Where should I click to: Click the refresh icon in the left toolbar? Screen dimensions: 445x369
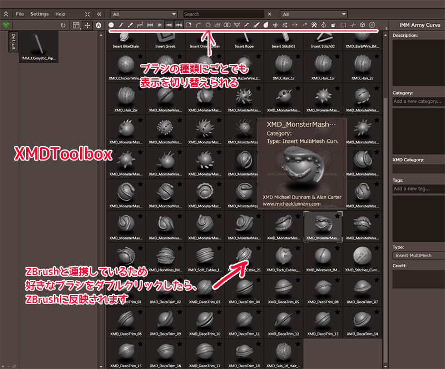click(x=63, y=25)
